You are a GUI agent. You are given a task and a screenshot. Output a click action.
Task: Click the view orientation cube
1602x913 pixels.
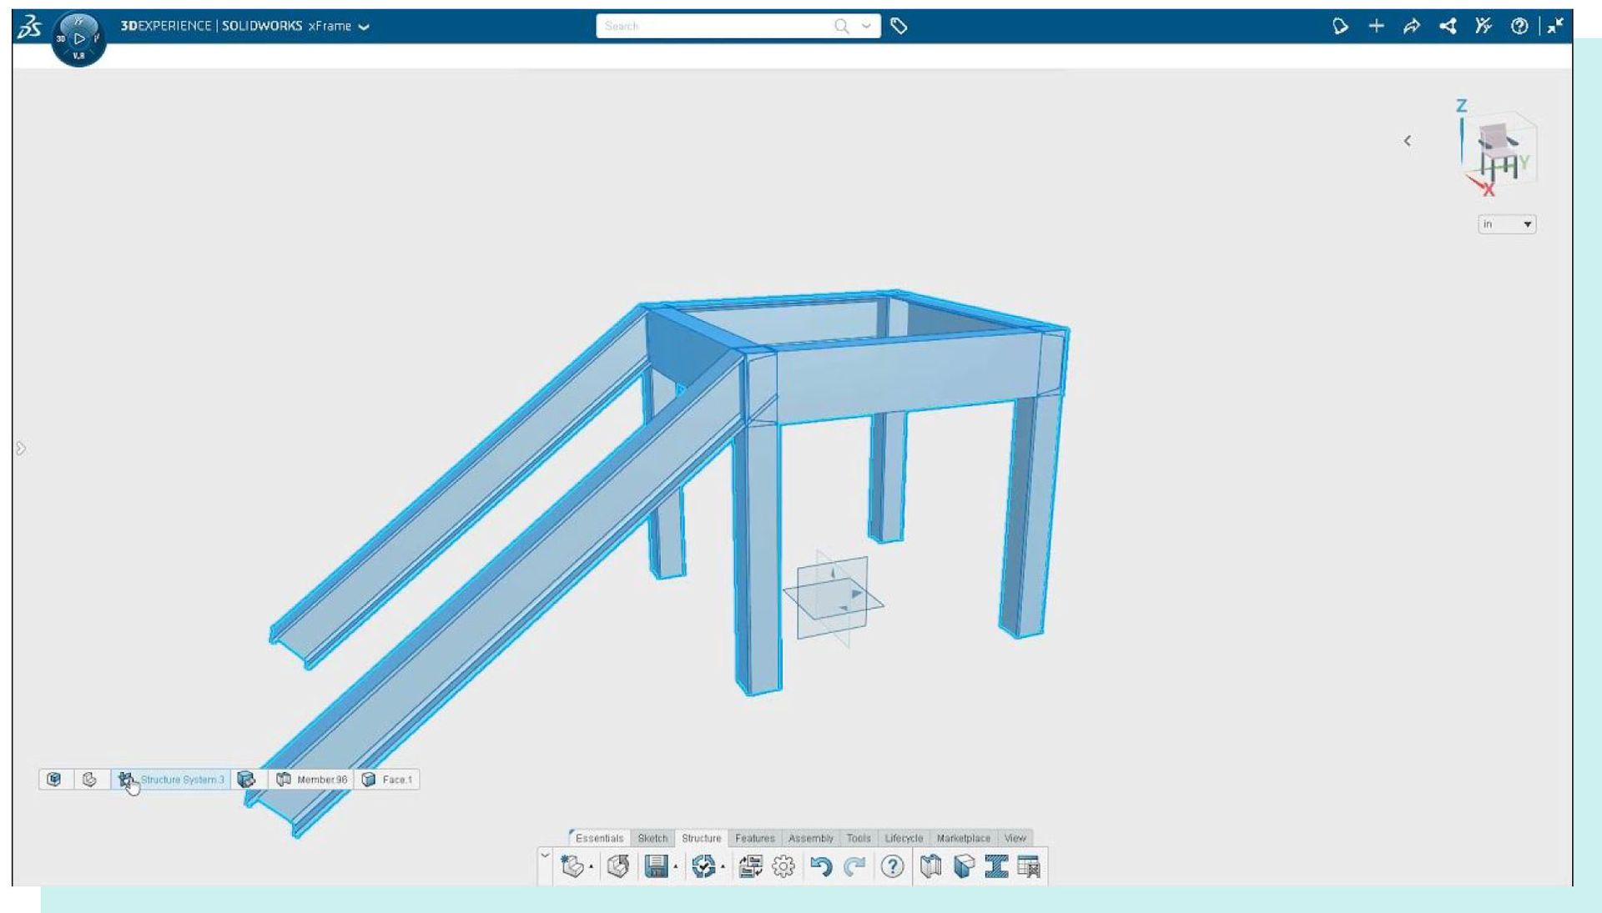[1502, 152]
